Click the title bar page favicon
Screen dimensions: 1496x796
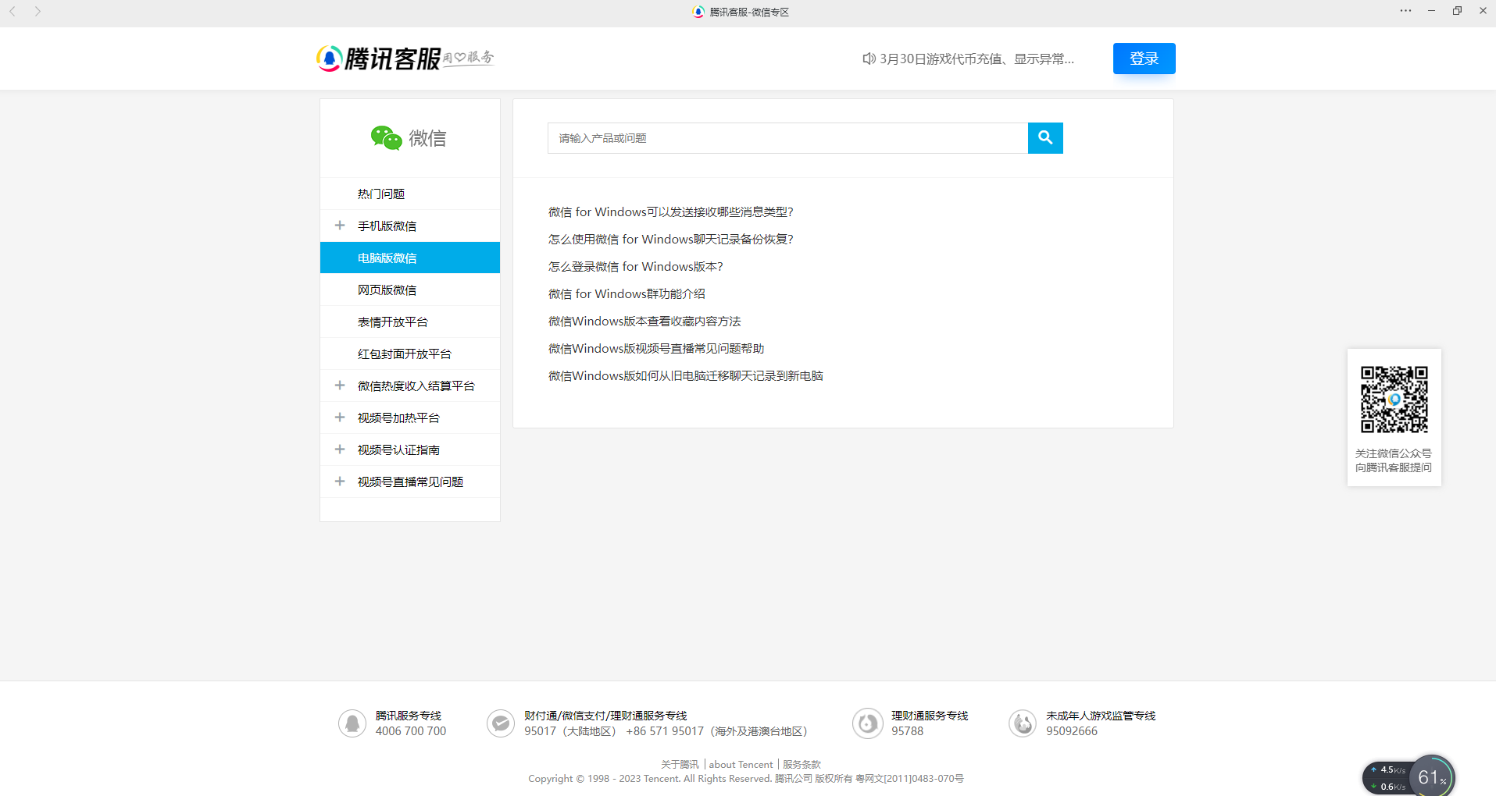tap(698, 12)
